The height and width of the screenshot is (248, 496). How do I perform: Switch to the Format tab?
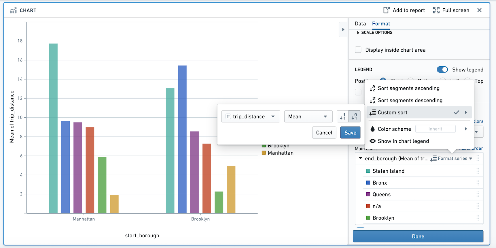381,24
